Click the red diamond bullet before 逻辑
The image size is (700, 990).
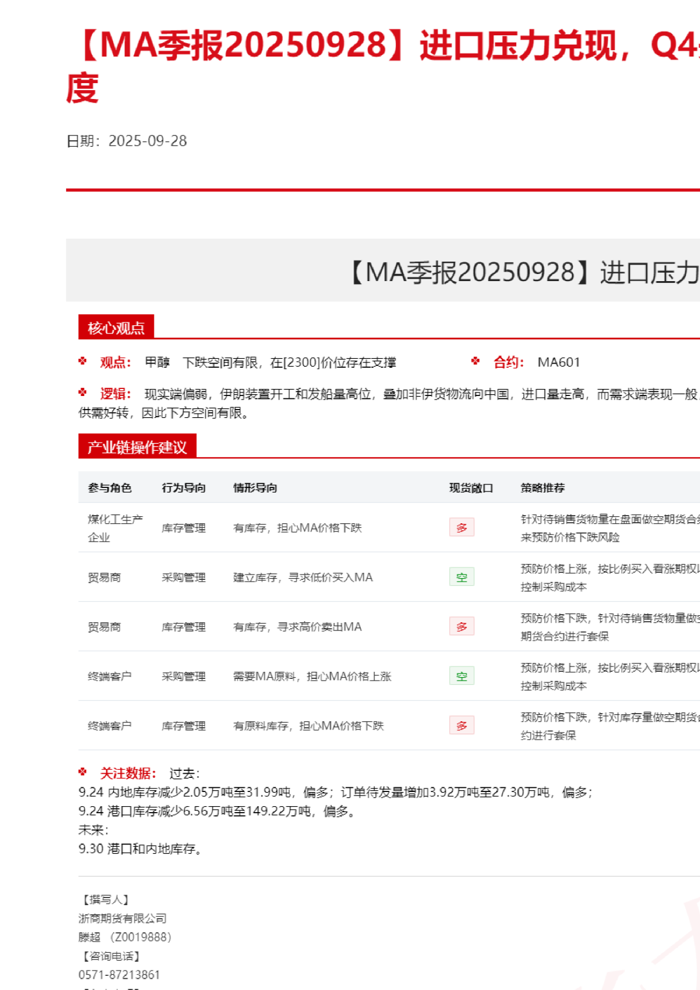coord(82,392)
